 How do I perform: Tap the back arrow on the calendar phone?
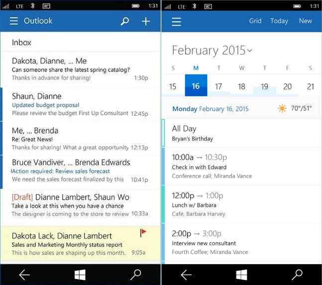coord(186,275)
